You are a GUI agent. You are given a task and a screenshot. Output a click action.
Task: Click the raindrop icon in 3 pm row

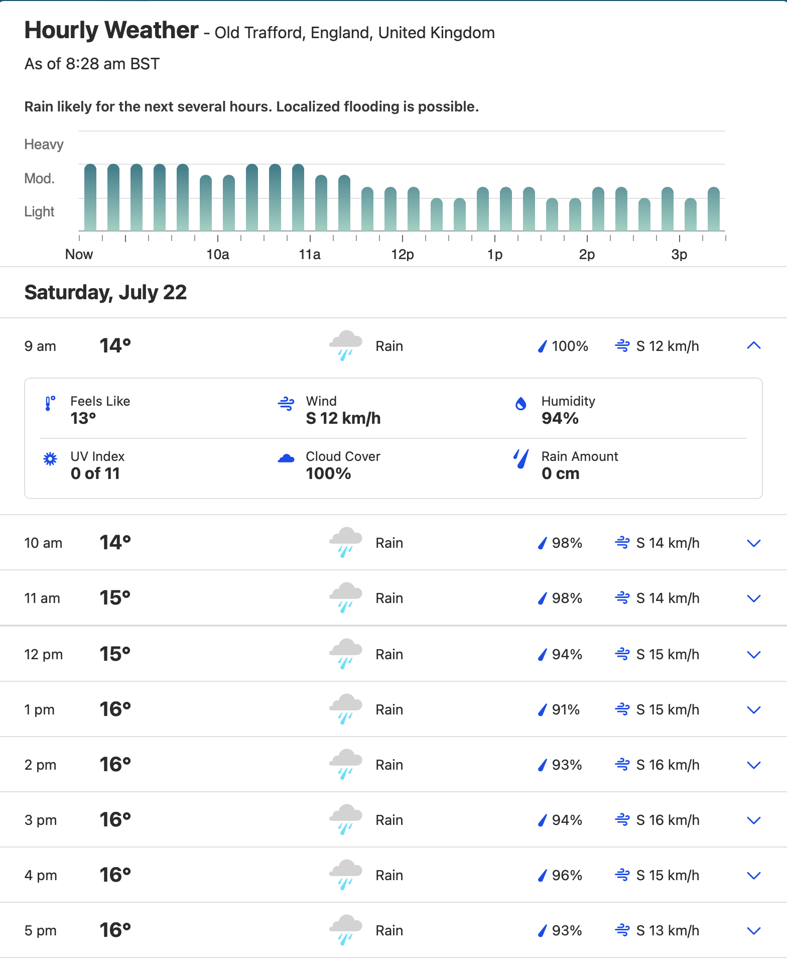(542, 820)
